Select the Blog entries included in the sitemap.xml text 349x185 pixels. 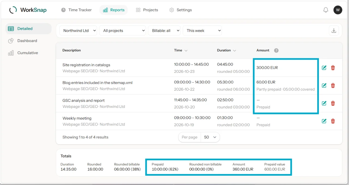97,83
